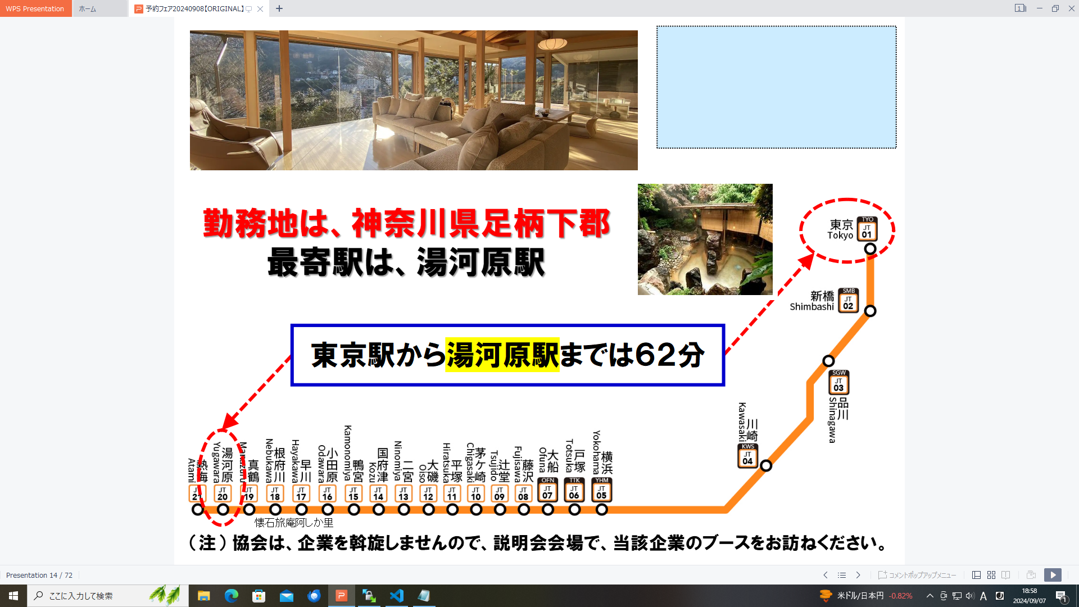Click the presentation play button
This screenshot has height=607, width=1079.
(x=1053, y=574)
